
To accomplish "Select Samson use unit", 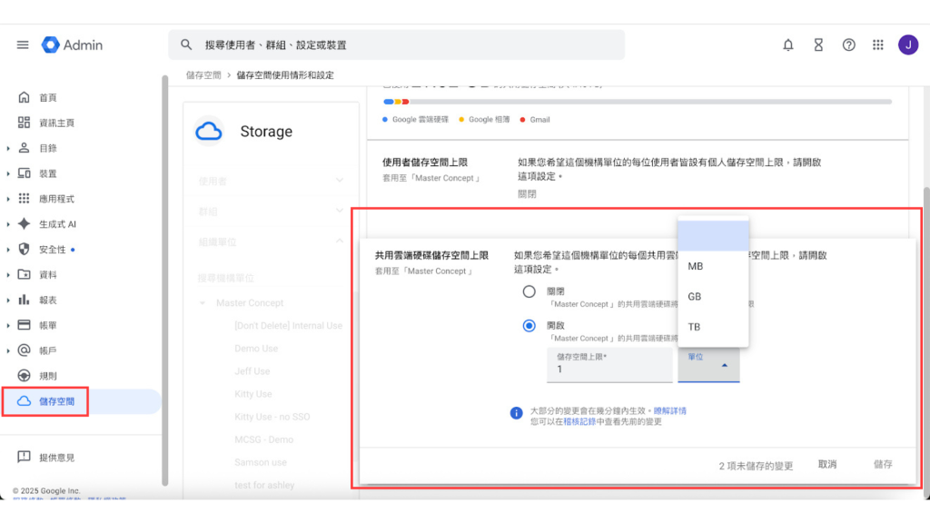I will [x=261, y=462].
